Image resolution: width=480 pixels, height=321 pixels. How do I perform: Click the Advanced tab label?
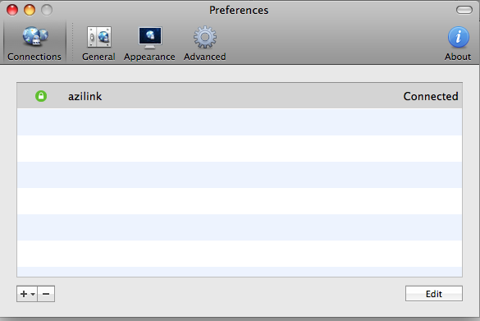(x=205, y=57)
